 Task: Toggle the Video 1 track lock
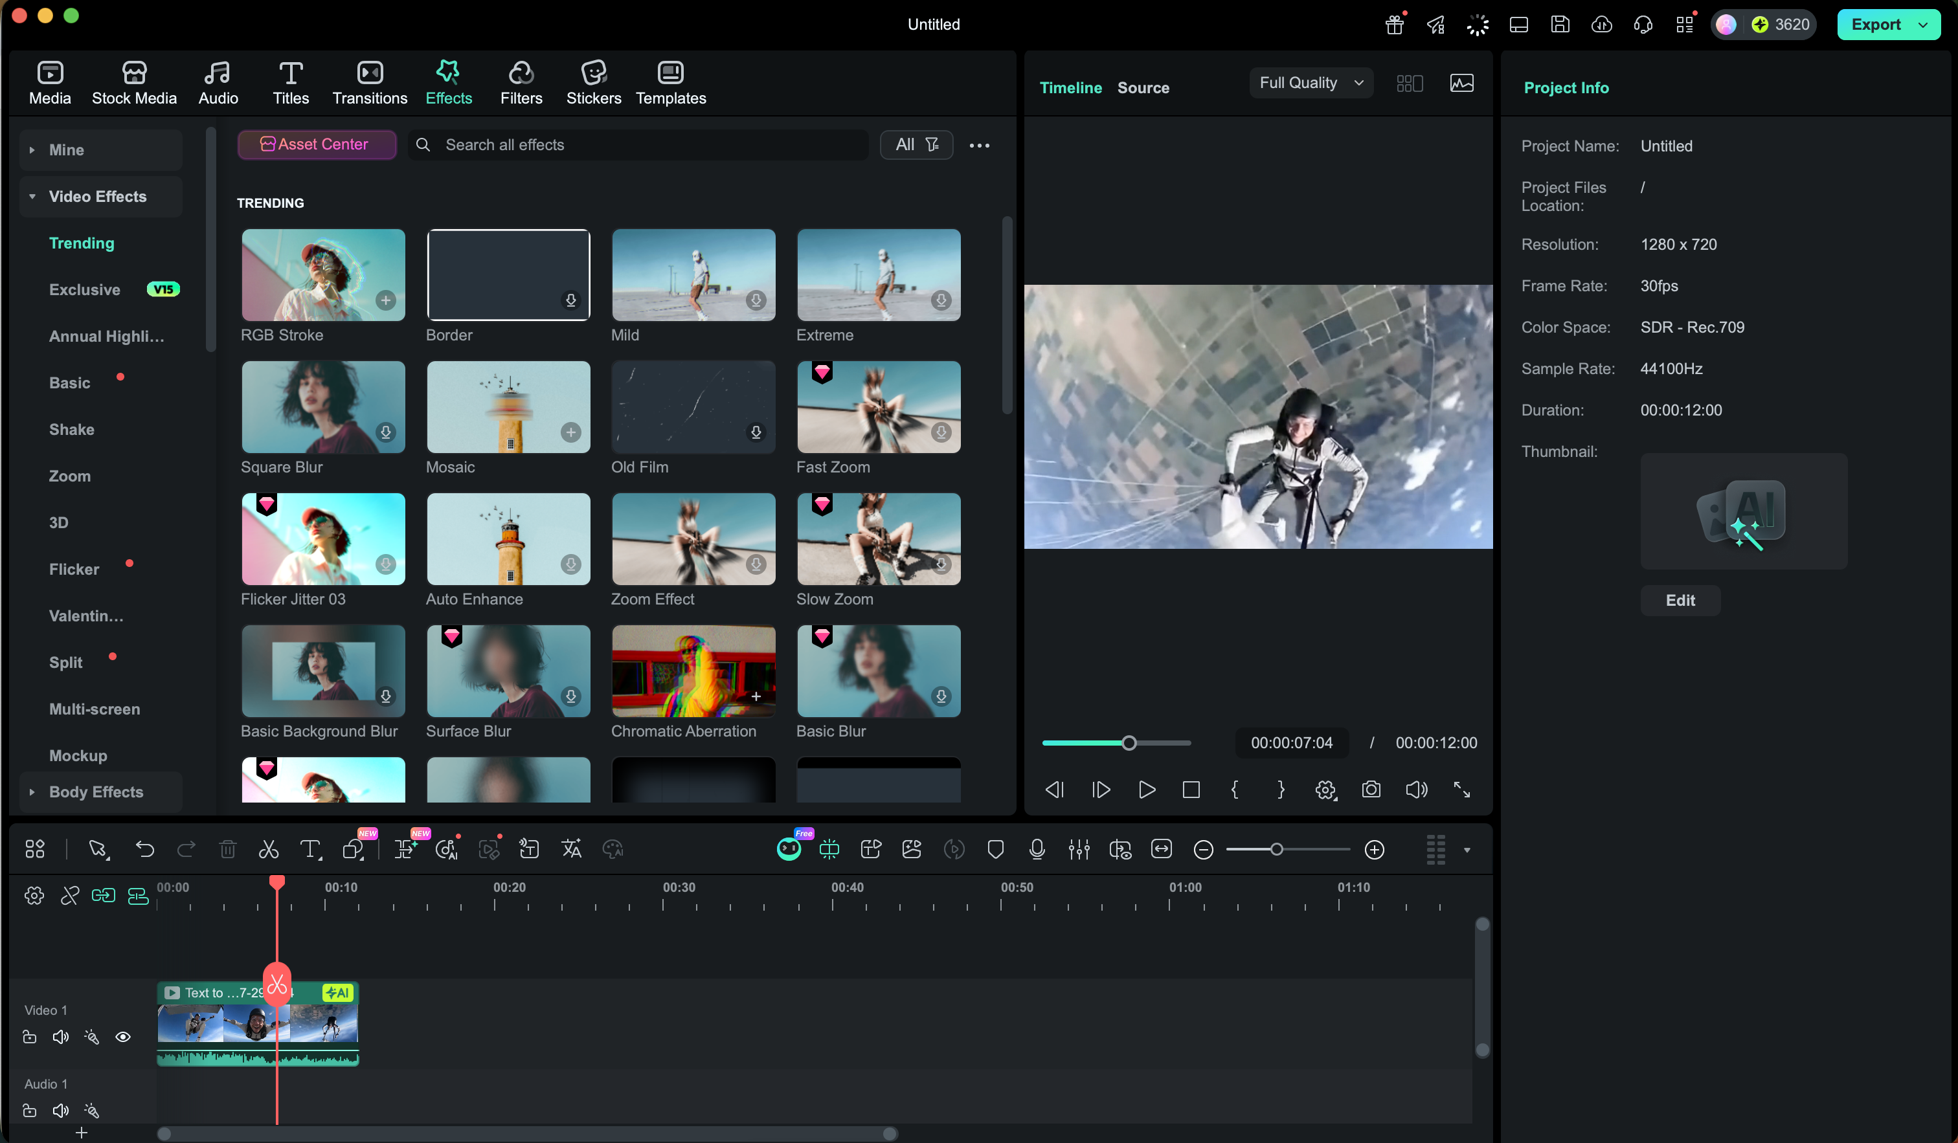coord(30,1038)
